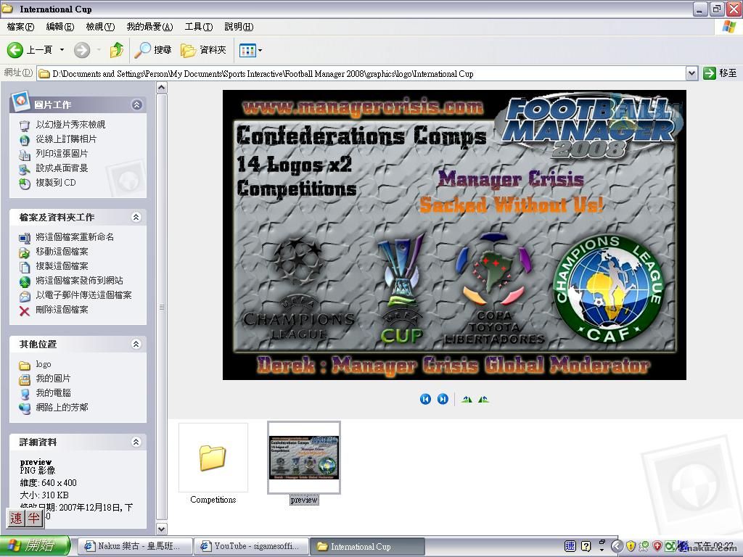
Task: Open the 檢視(V) menu
Action: (x=100, y=27)
